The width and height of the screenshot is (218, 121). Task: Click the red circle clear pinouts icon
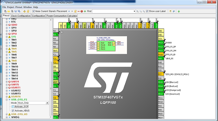[x=82, y=11]
